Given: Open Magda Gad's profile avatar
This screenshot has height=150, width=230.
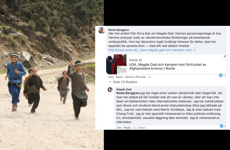Looking at the screenshot, I should click(x=110, y=90).
